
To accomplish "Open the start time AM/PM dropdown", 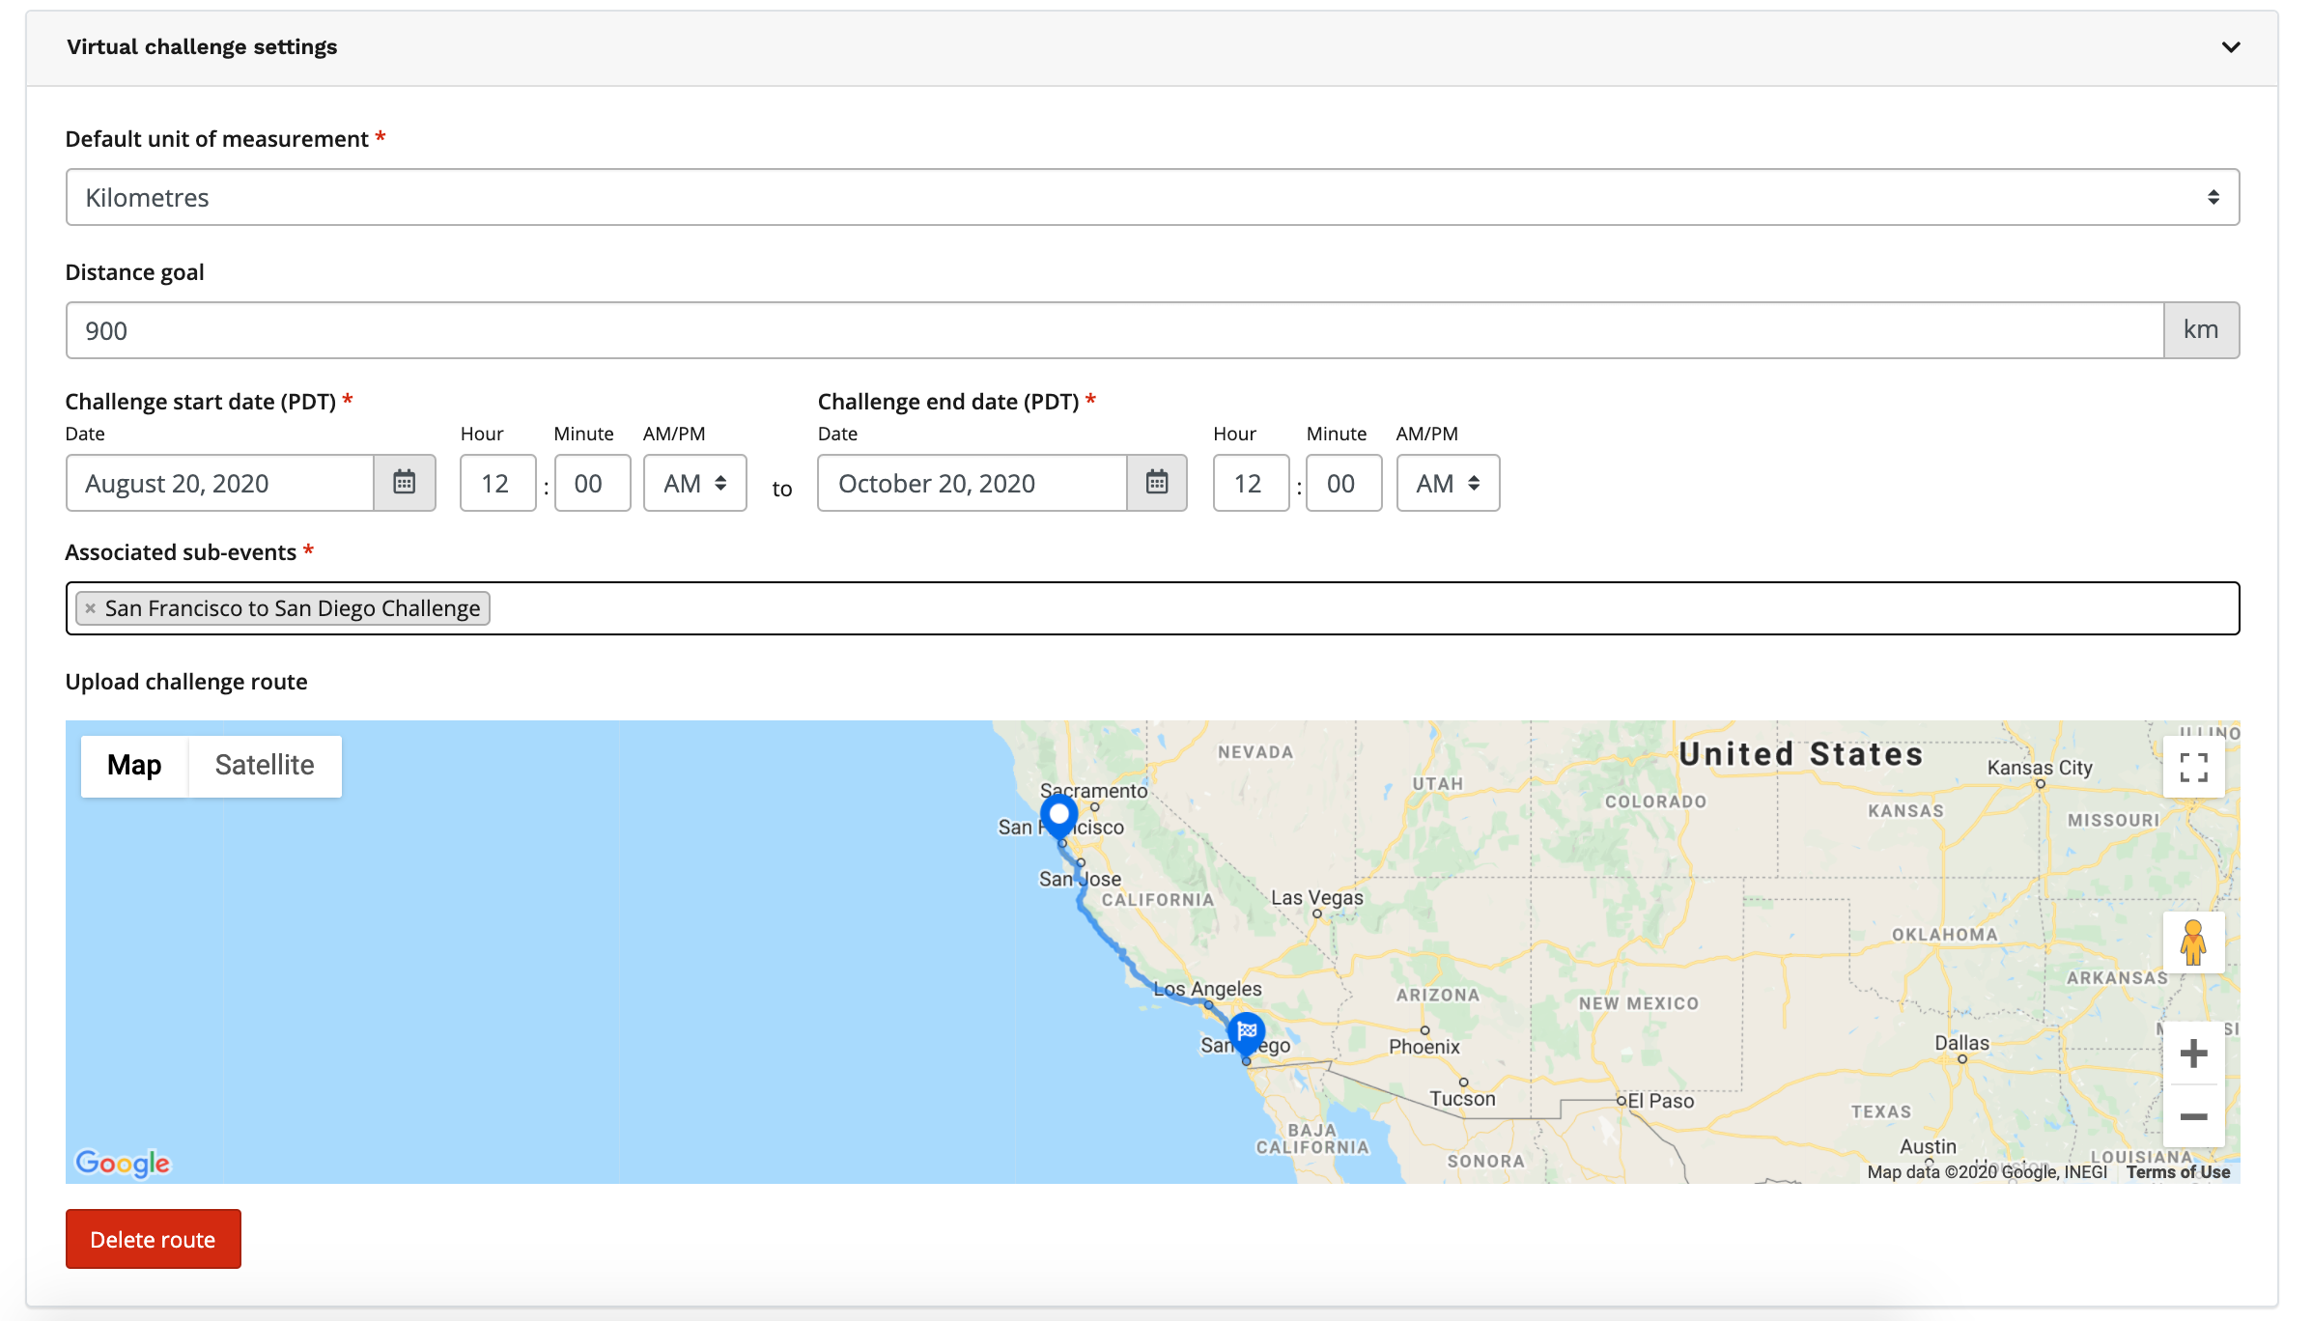I will point(694,483).
